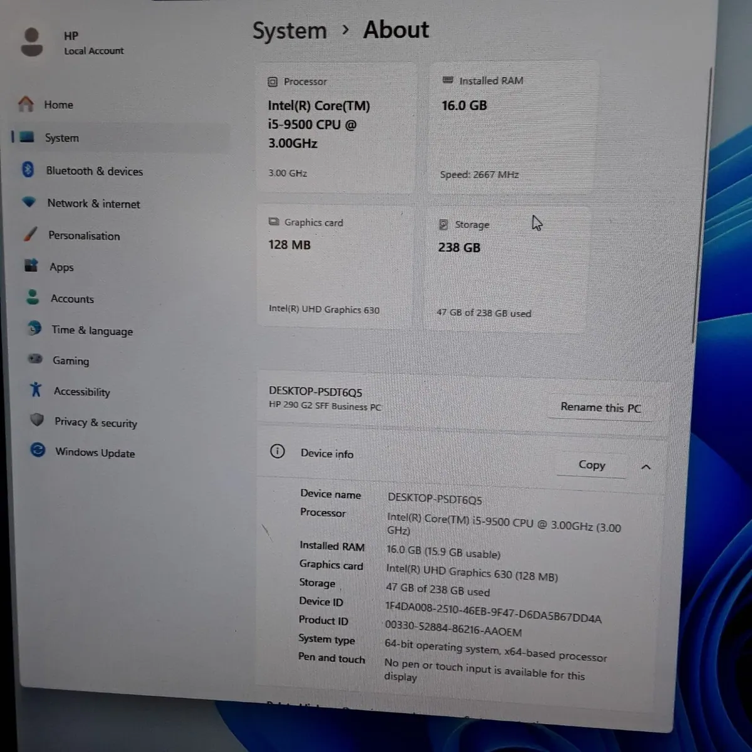Click the Processor card

tap(336, 127)
